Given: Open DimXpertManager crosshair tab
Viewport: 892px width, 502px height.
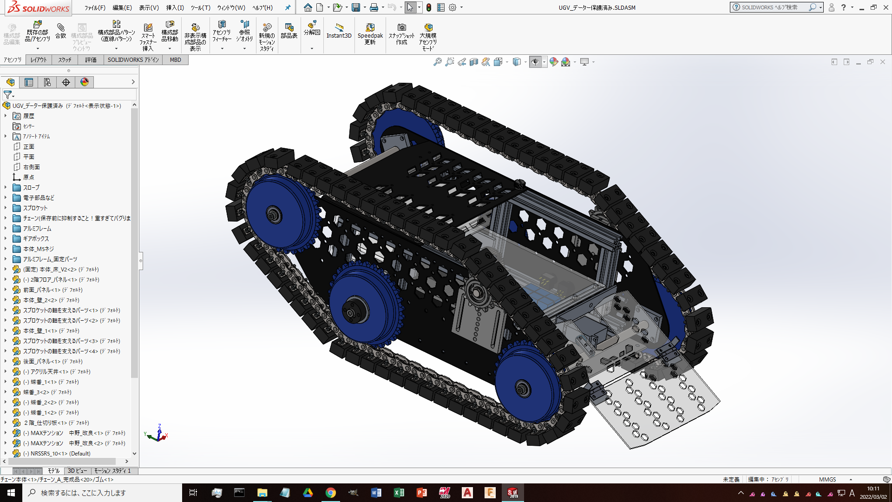Looking at the screenshot, I should tap(66, 82).
